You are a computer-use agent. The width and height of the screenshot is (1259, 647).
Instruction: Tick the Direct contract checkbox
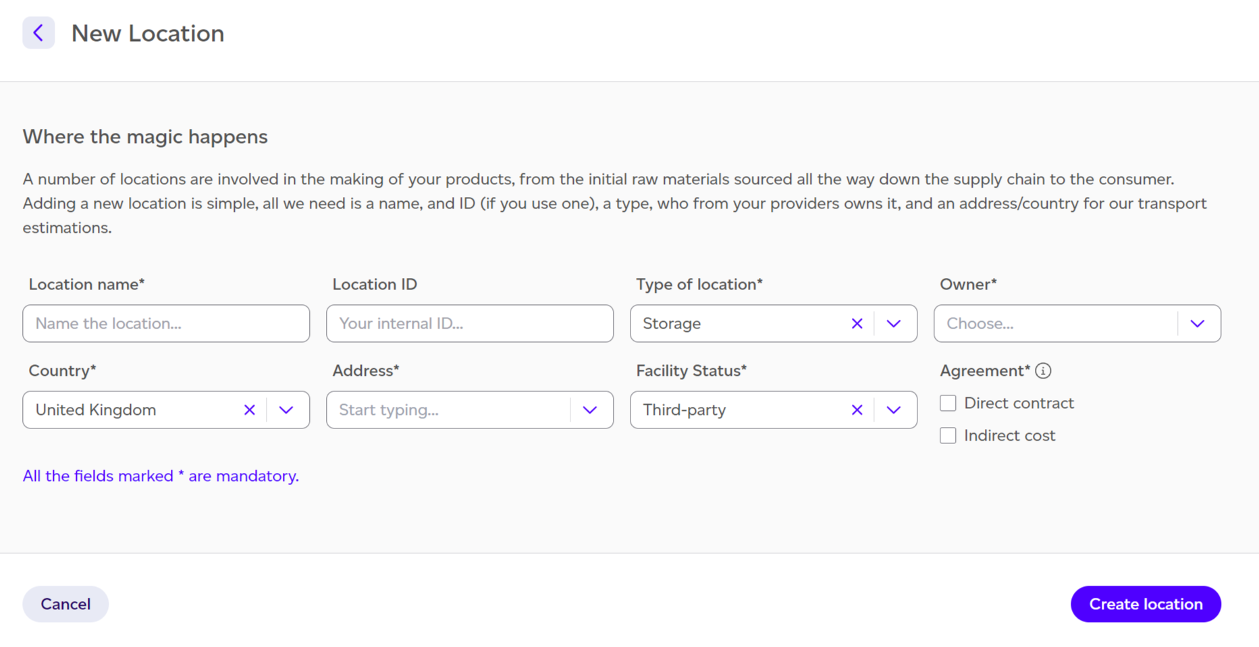[948, 403]
